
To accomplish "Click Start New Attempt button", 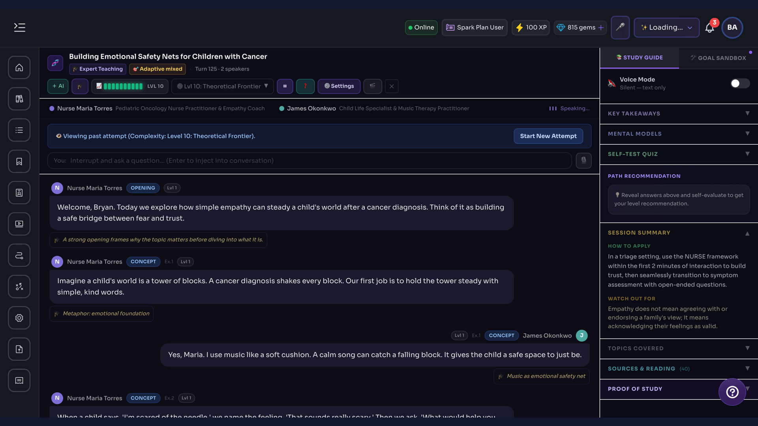I will click(x=548, y=136).
